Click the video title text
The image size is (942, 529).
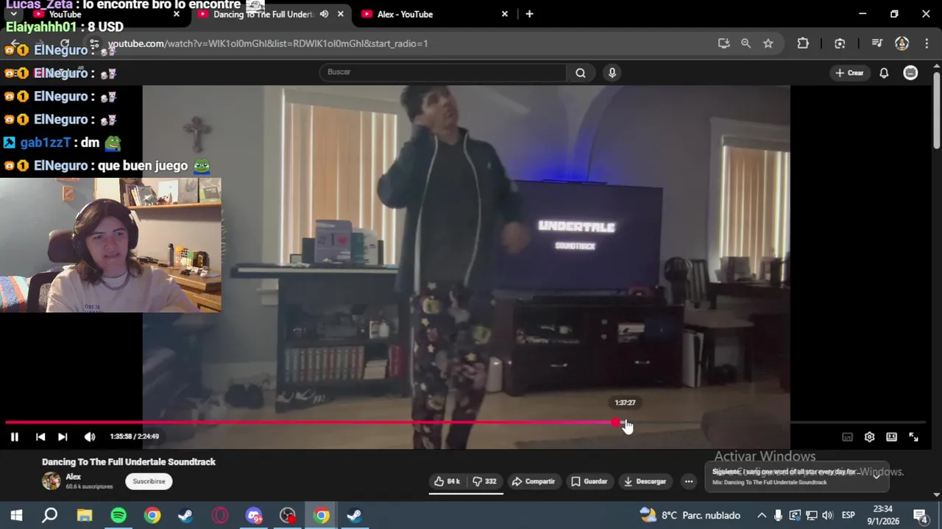(129, 461)
